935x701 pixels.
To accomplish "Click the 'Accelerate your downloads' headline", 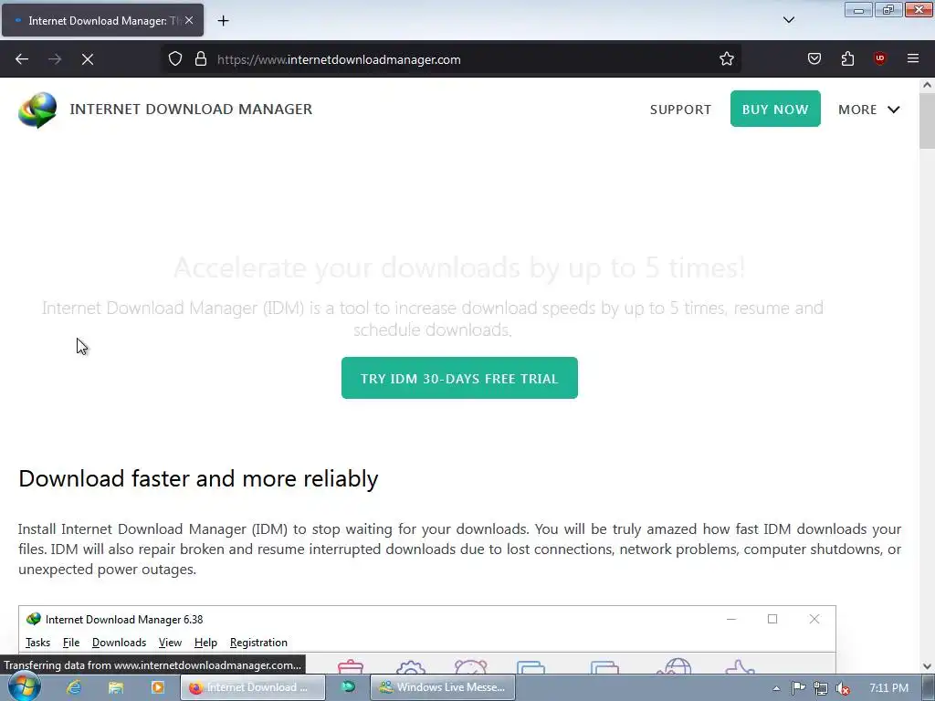I will [459, 267].
